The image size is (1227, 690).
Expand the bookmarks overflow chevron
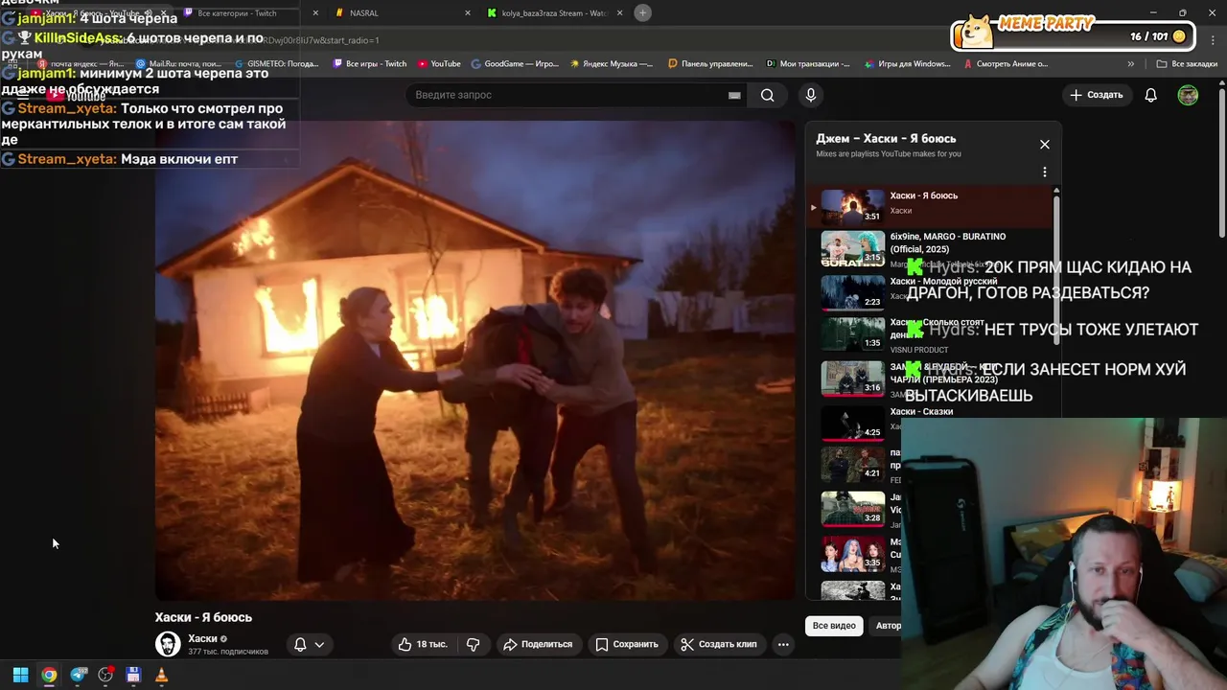(x=1131, y=64)
